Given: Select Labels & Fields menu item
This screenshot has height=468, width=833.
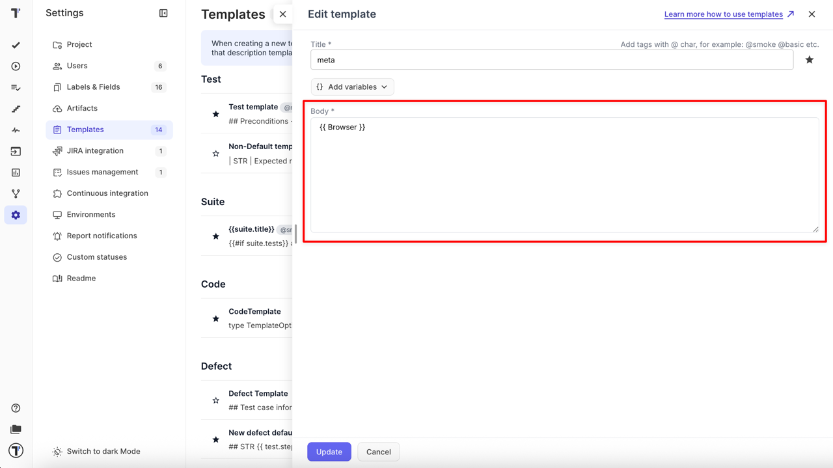Looking at the screenshot, I should (x=93, y=87).
